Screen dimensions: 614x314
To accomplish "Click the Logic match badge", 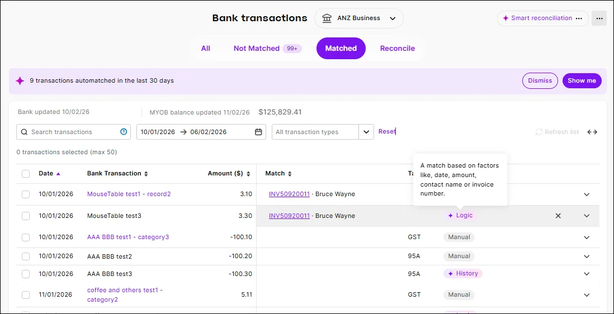I will 460,216.
